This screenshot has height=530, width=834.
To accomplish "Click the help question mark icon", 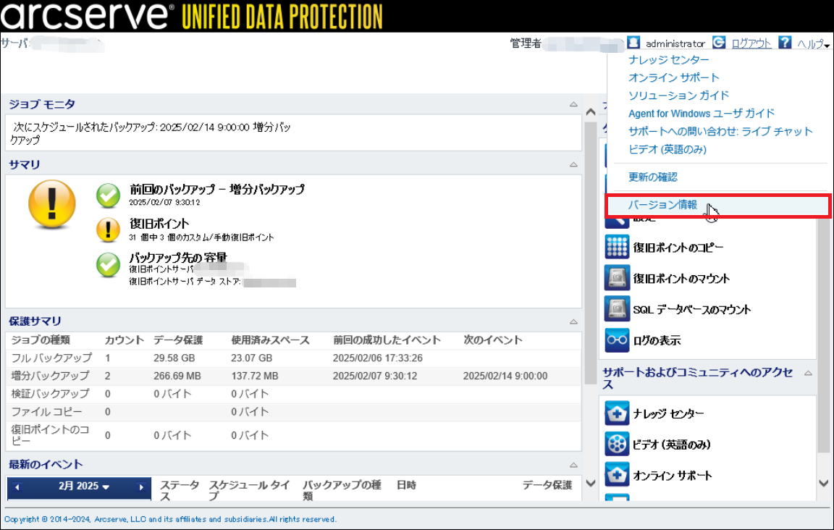I will pos(785,42).
